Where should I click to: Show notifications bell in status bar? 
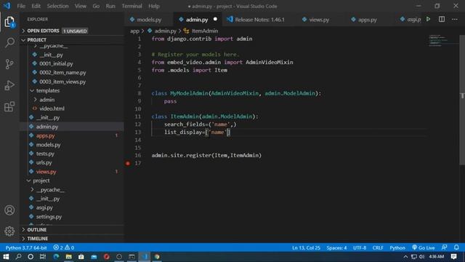click(456, 247)
